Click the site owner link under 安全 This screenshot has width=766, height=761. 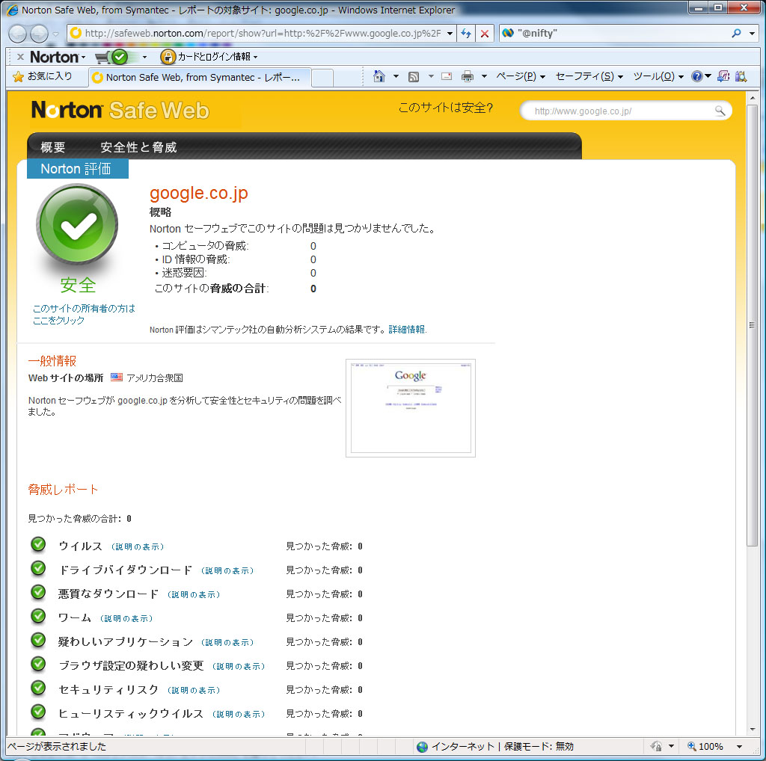tap(84, 315)
